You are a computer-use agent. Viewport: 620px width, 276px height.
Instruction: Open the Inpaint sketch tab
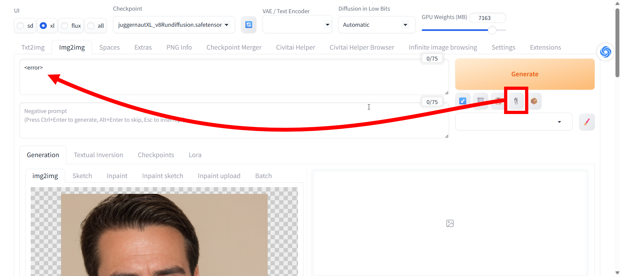click(x=162, y=176)
